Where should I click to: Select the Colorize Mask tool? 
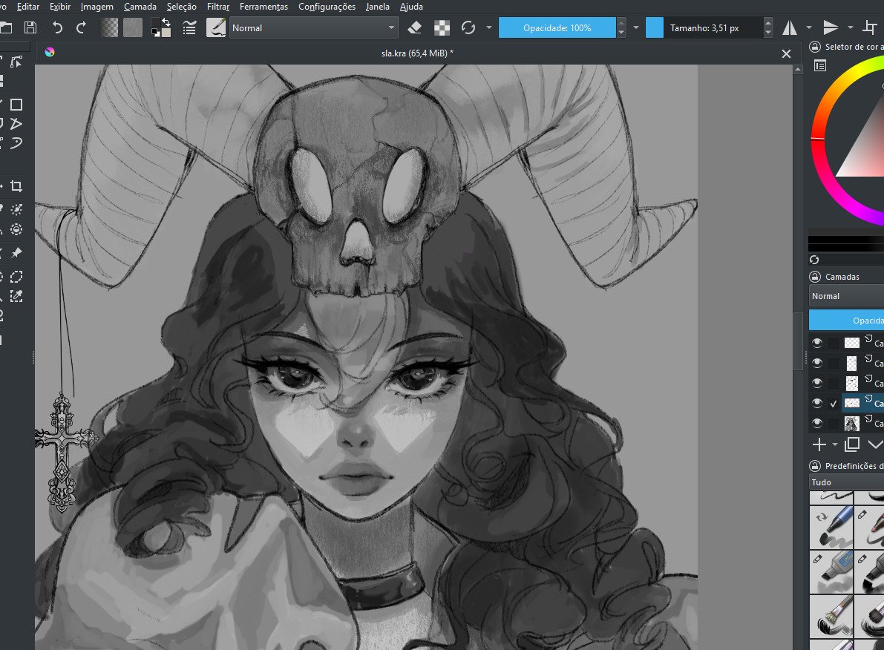click(16, 209)
